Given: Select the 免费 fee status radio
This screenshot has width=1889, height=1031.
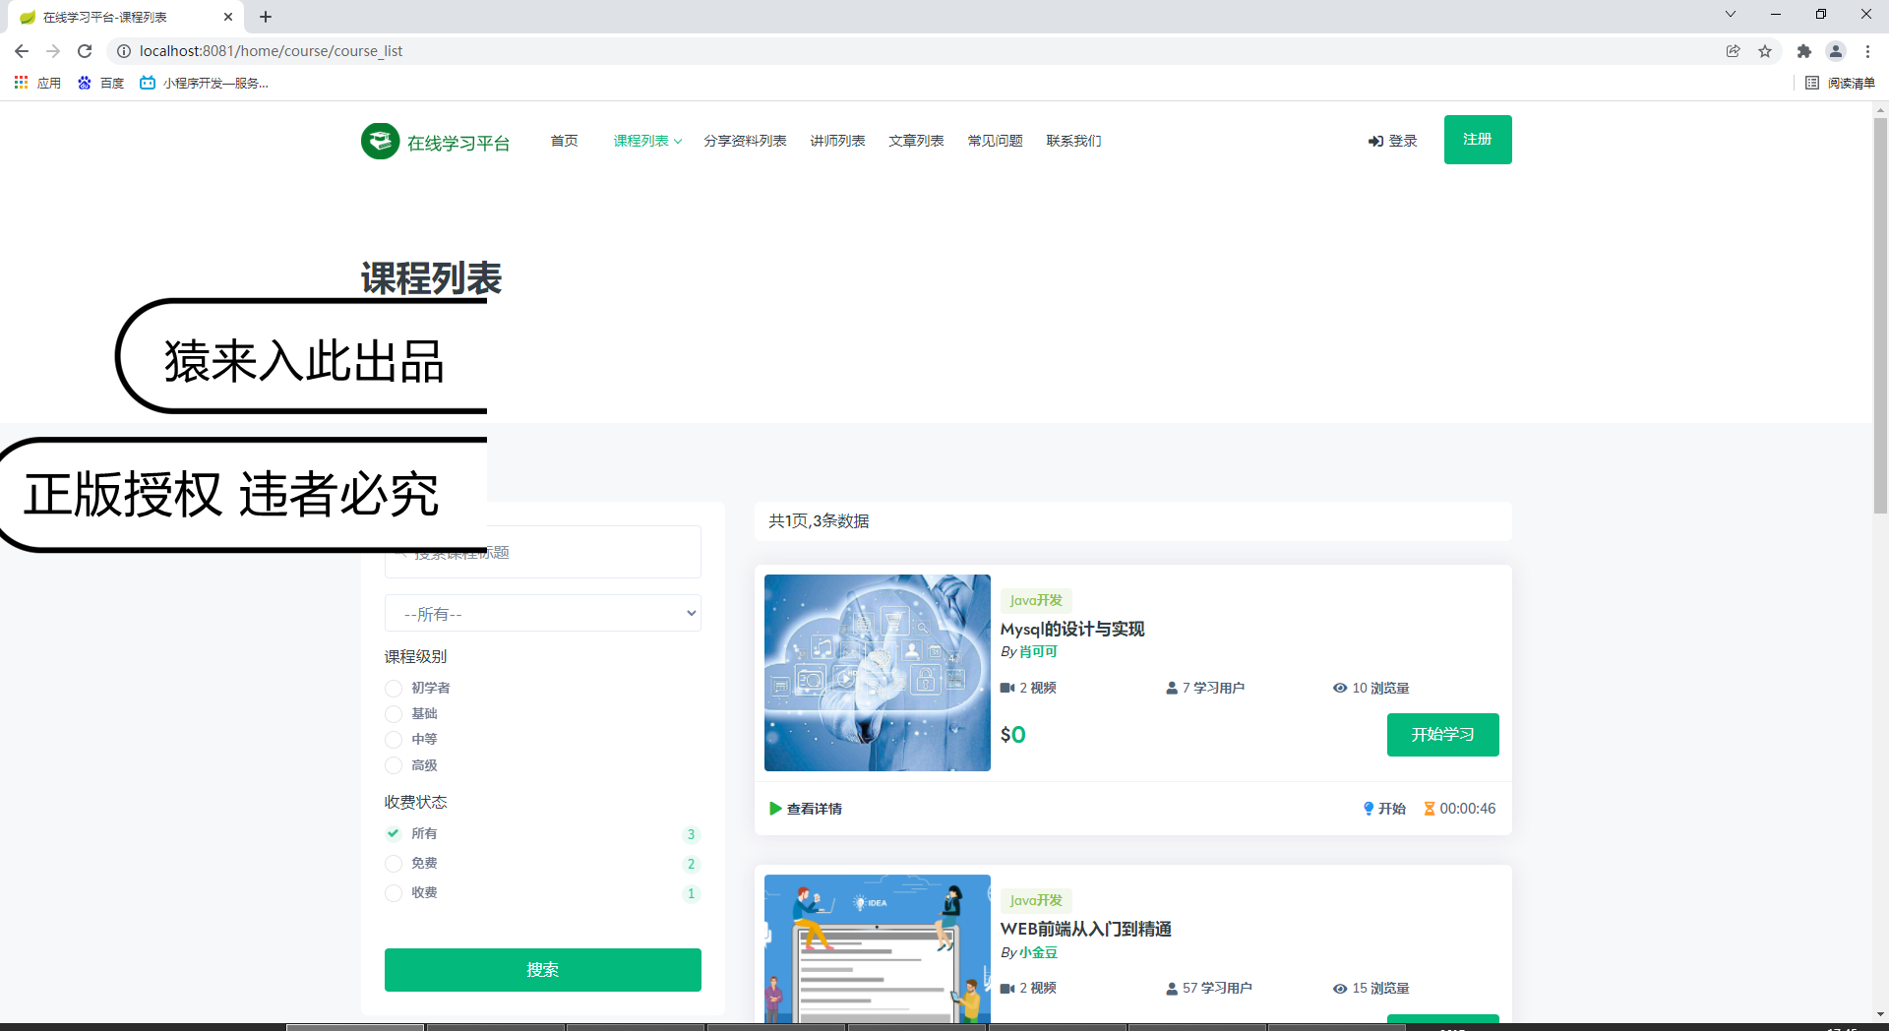Looking at the screenshot, I should tap(394, 864).
